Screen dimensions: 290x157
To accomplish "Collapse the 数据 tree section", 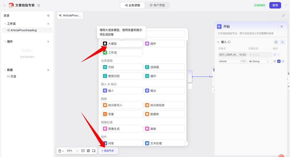I will [x=5, y=70].
